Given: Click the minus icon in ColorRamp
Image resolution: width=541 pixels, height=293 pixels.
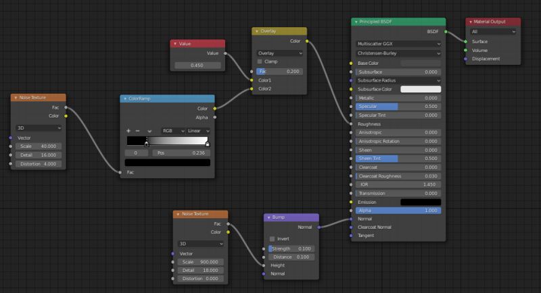Looking at the screenshot, I should (x=138, y=131).
